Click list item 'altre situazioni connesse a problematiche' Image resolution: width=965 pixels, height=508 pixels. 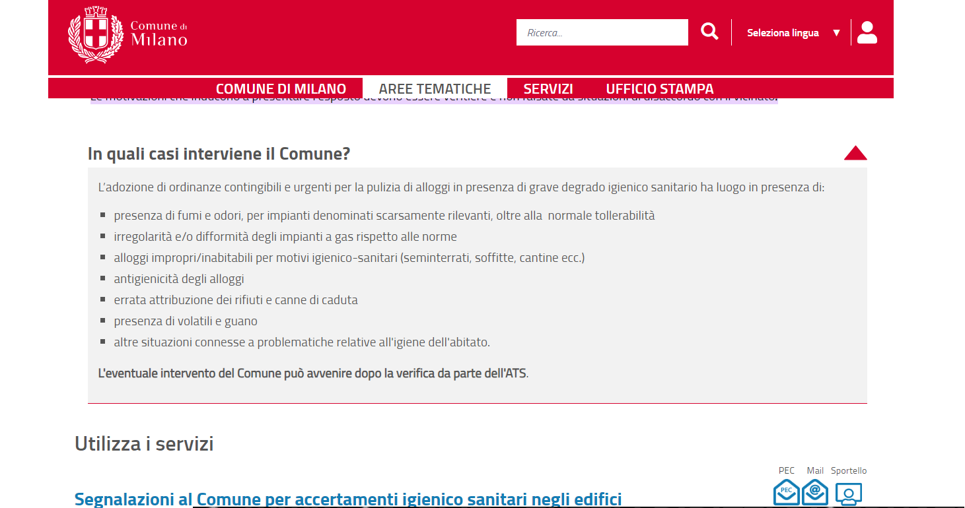(x=302, y=342)
